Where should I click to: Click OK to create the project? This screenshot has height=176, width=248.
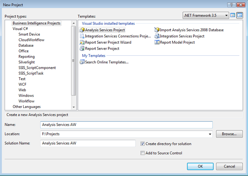(200, 166)
